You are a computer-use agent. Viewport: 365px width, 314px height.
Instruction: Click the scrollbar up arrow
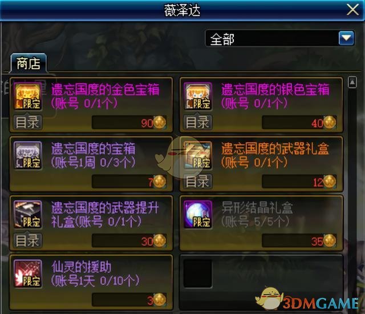coord(352,82)
